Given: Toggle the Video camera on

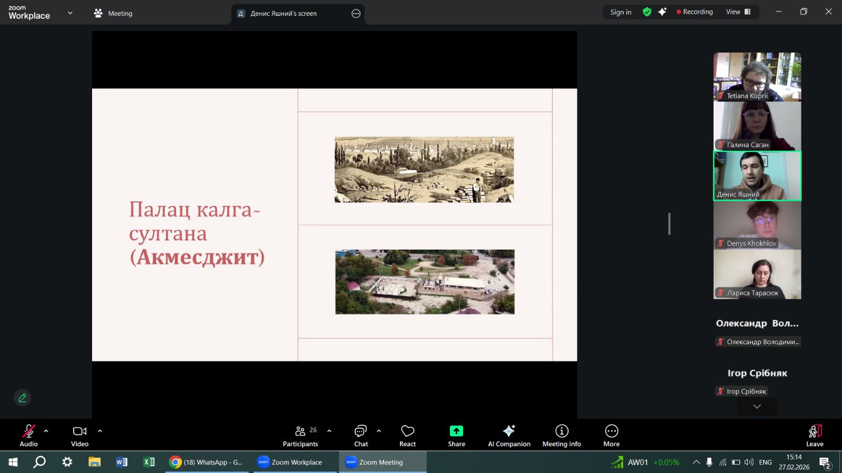Looking at the screenshot, I should coord(79,435).
